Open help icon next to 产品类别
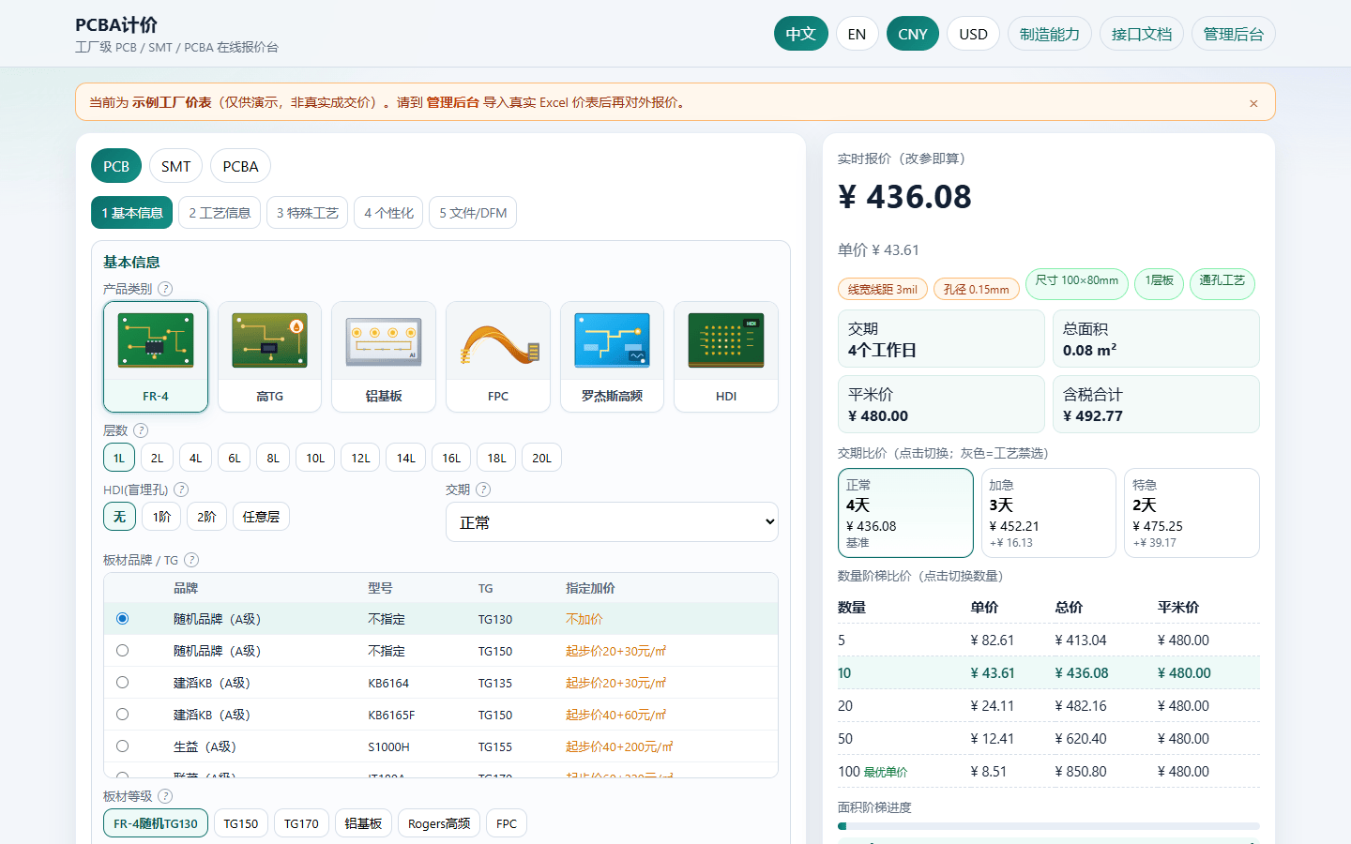1351x844 pixels. (x=165, y=289)
